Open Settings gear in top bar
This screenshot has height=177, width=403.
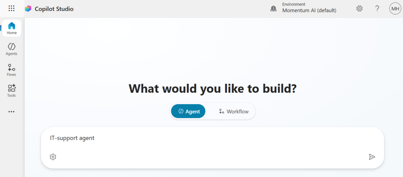(x=359, y=8)
